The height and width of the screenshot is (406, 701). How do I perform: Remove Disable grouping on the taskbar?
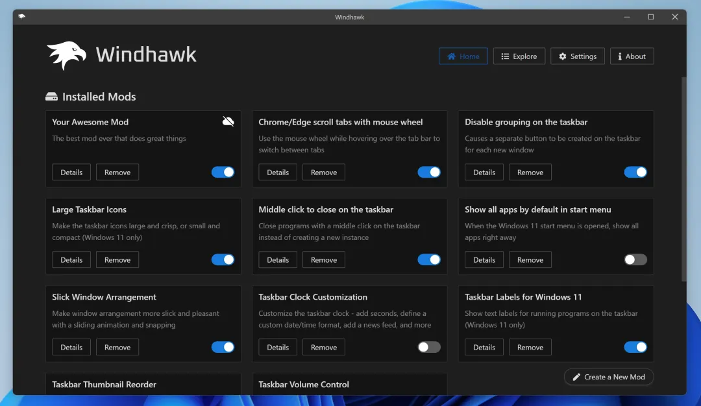(530, 173)
